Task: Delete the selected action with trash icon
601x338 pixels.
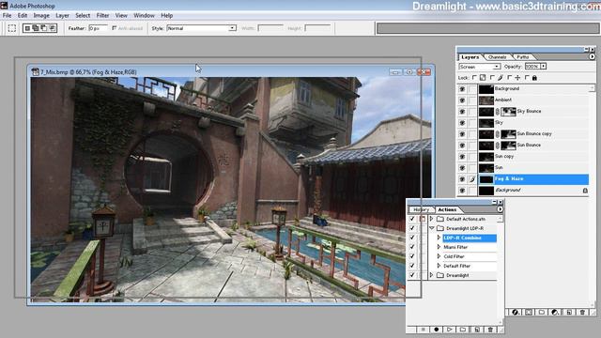Action: 490,330
